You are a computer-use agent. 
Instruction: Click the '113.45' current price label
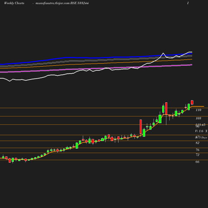[x=201, y=125]
